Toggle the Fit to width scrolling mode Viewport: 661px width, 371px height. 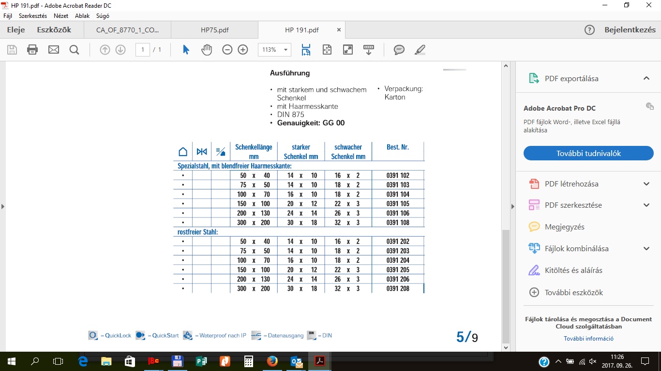coord(306,50)
